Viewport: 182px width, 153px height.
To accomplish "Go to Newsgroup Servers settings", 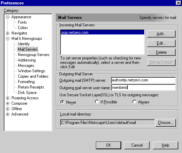I will pos(34,55).
